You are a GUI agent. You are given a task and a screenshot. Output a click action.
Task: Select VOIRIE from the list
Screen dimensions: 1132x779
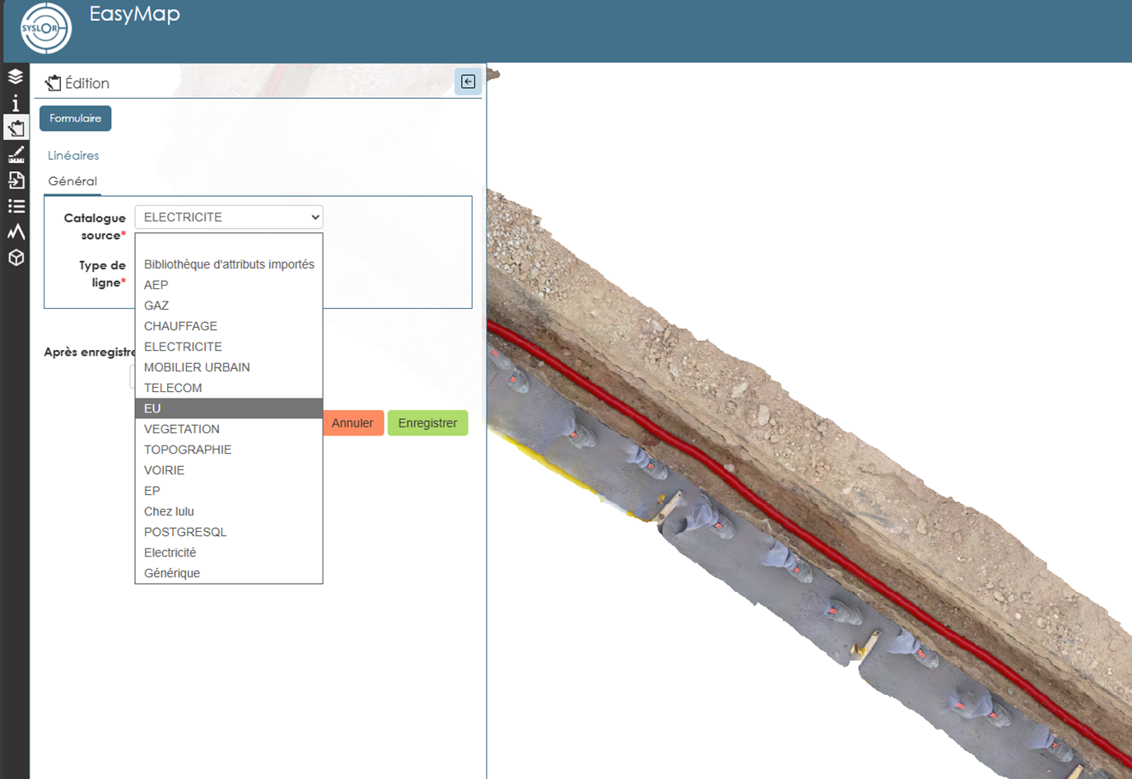click(x=165, y=470)
